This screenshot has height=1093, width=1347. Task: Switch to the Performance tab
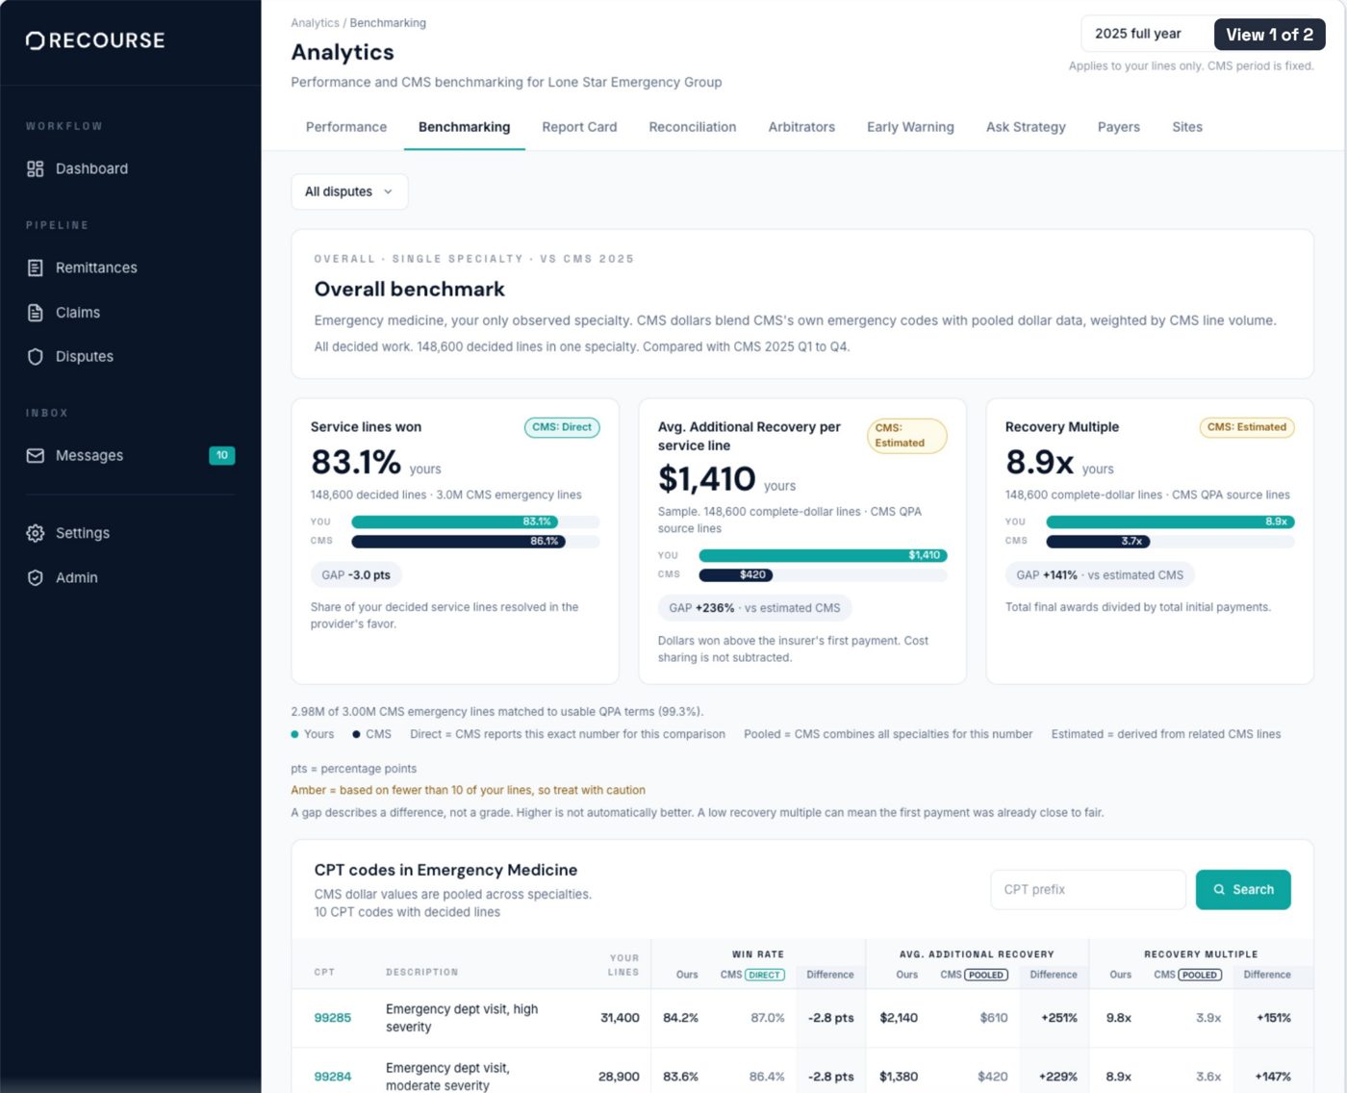click(346, 127)
